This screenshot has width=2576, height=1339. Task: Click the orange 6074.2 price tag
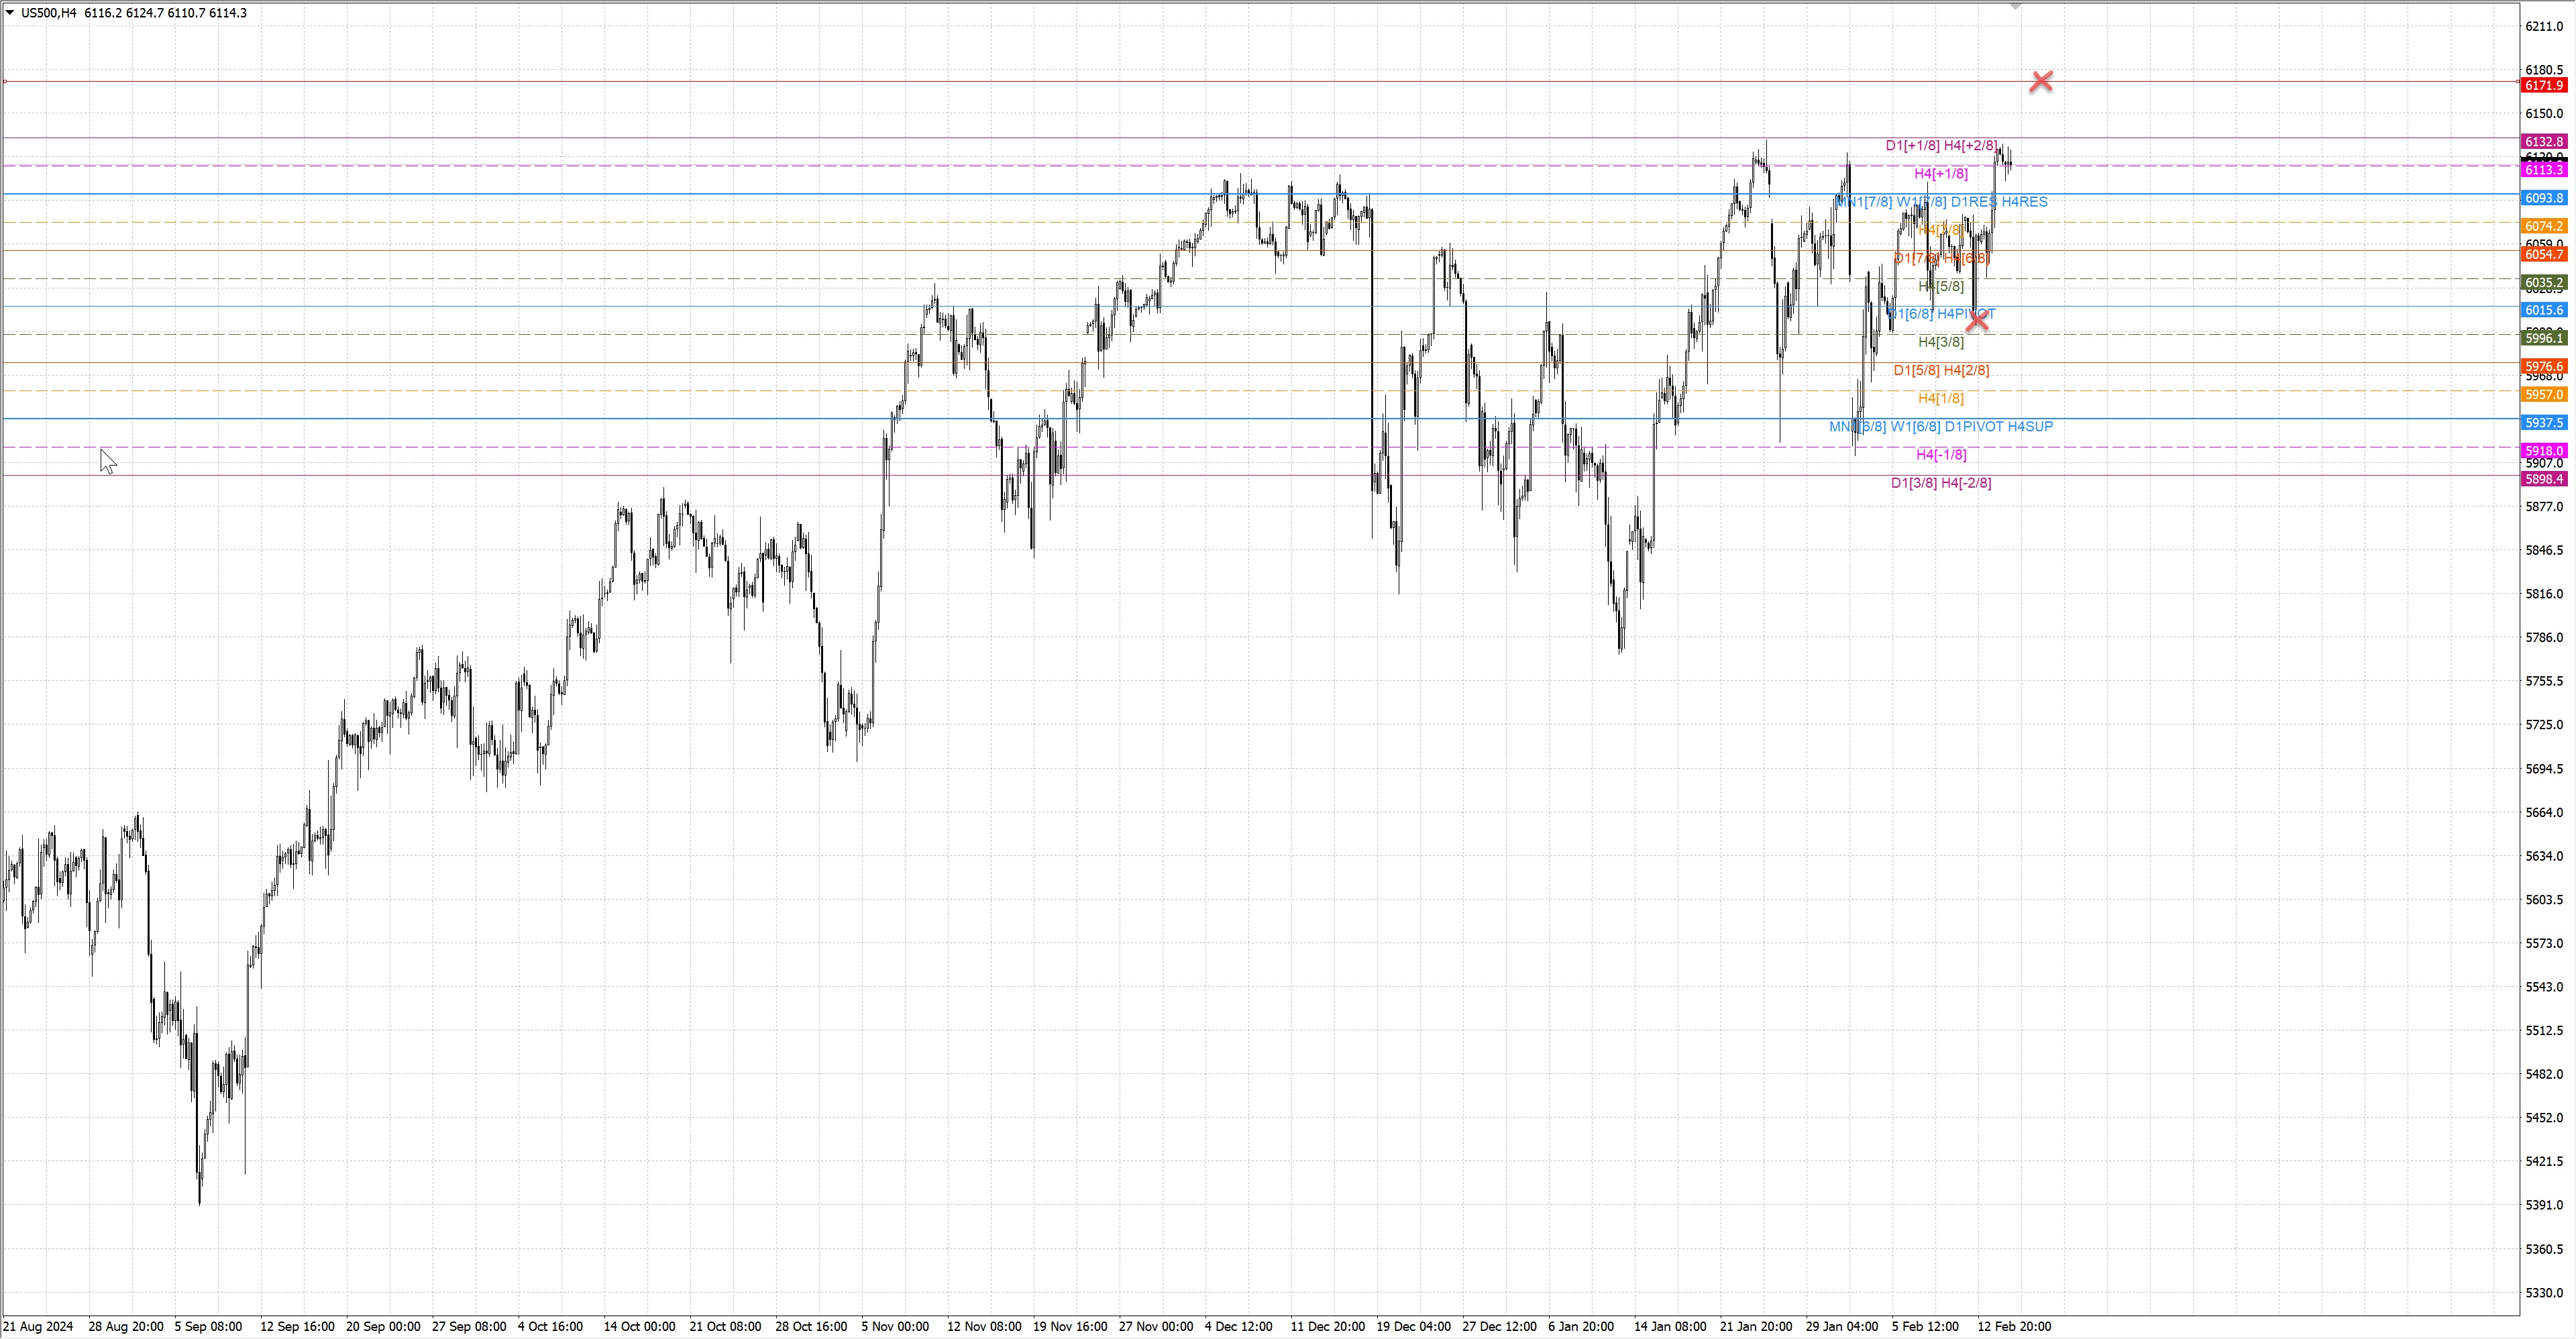point(2543,226)
